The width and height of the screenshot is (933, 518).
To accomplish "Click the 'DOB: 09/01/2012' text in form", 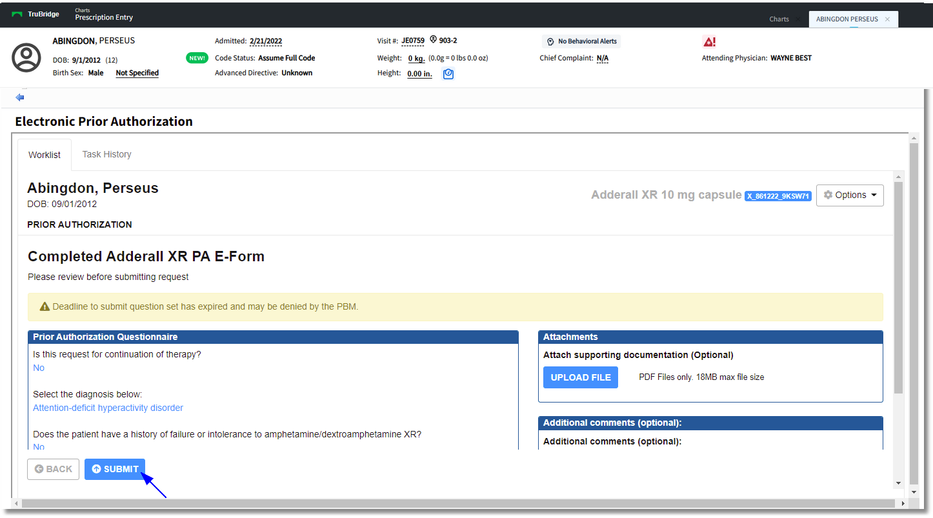I will pyautogui.click(x=62, y=204).
